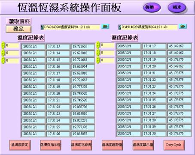Click first index stepper beside temperature table
Screen dimensions: 195x155
coord(3,45)
